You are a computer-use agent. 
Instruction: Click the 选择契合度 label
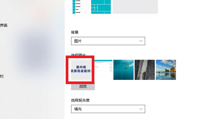[80, 100]
